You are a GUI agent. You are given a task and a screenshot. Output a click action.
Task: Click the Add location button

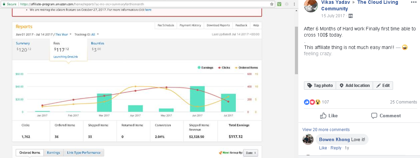[354, 86]
